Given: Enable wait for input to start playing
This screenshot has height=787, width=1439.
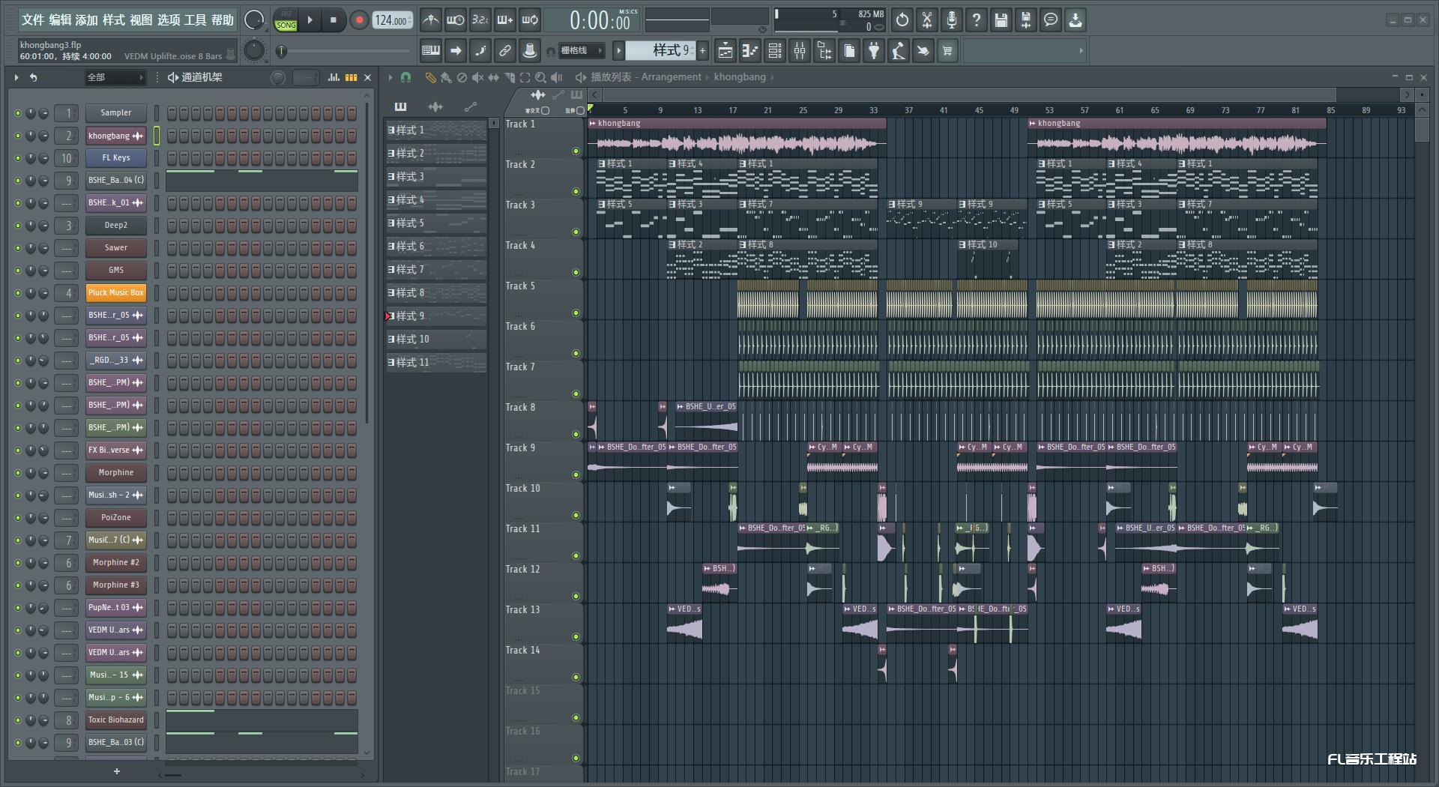Looking at the screenshot, I should (x=455, y=20).
